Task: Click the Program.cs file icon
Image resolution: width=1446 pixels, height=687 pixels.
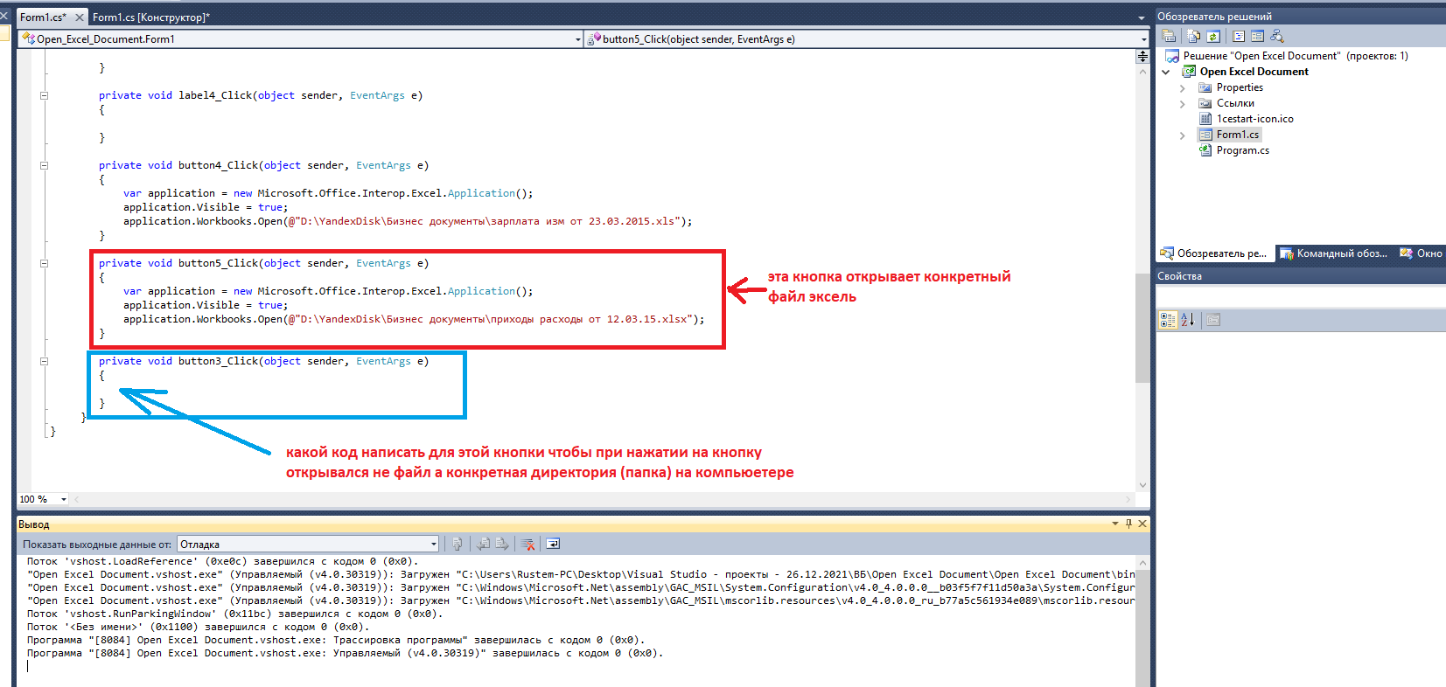Action: [1205, 150]
